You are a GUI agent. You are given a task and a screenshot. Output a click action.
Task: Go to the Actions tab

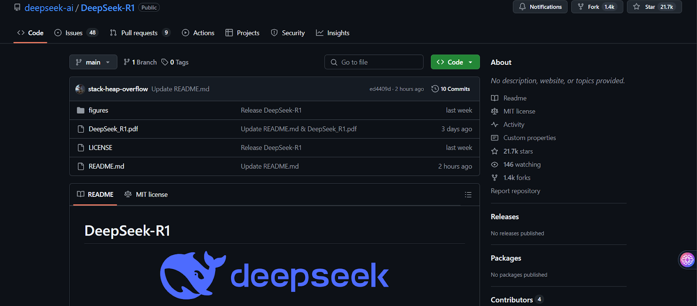click(x=198, y=33)
